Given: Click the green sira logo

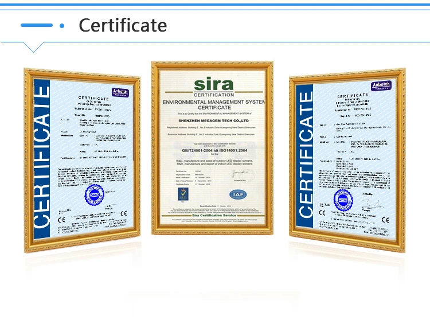Looking at the screenshot, I should click(214, 84).
